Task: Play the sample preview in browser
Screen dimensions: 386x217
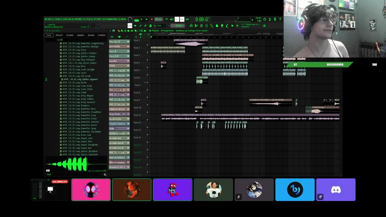Action: 48,171
